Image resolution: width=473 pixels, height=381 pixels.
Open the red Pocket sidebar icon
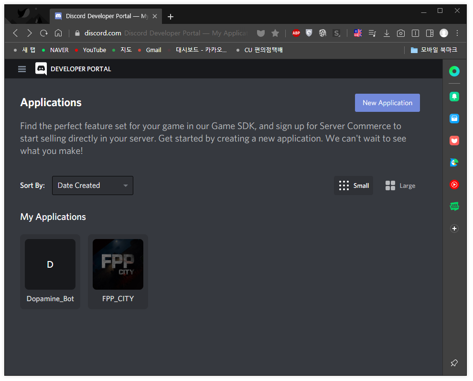coord(454,141)
